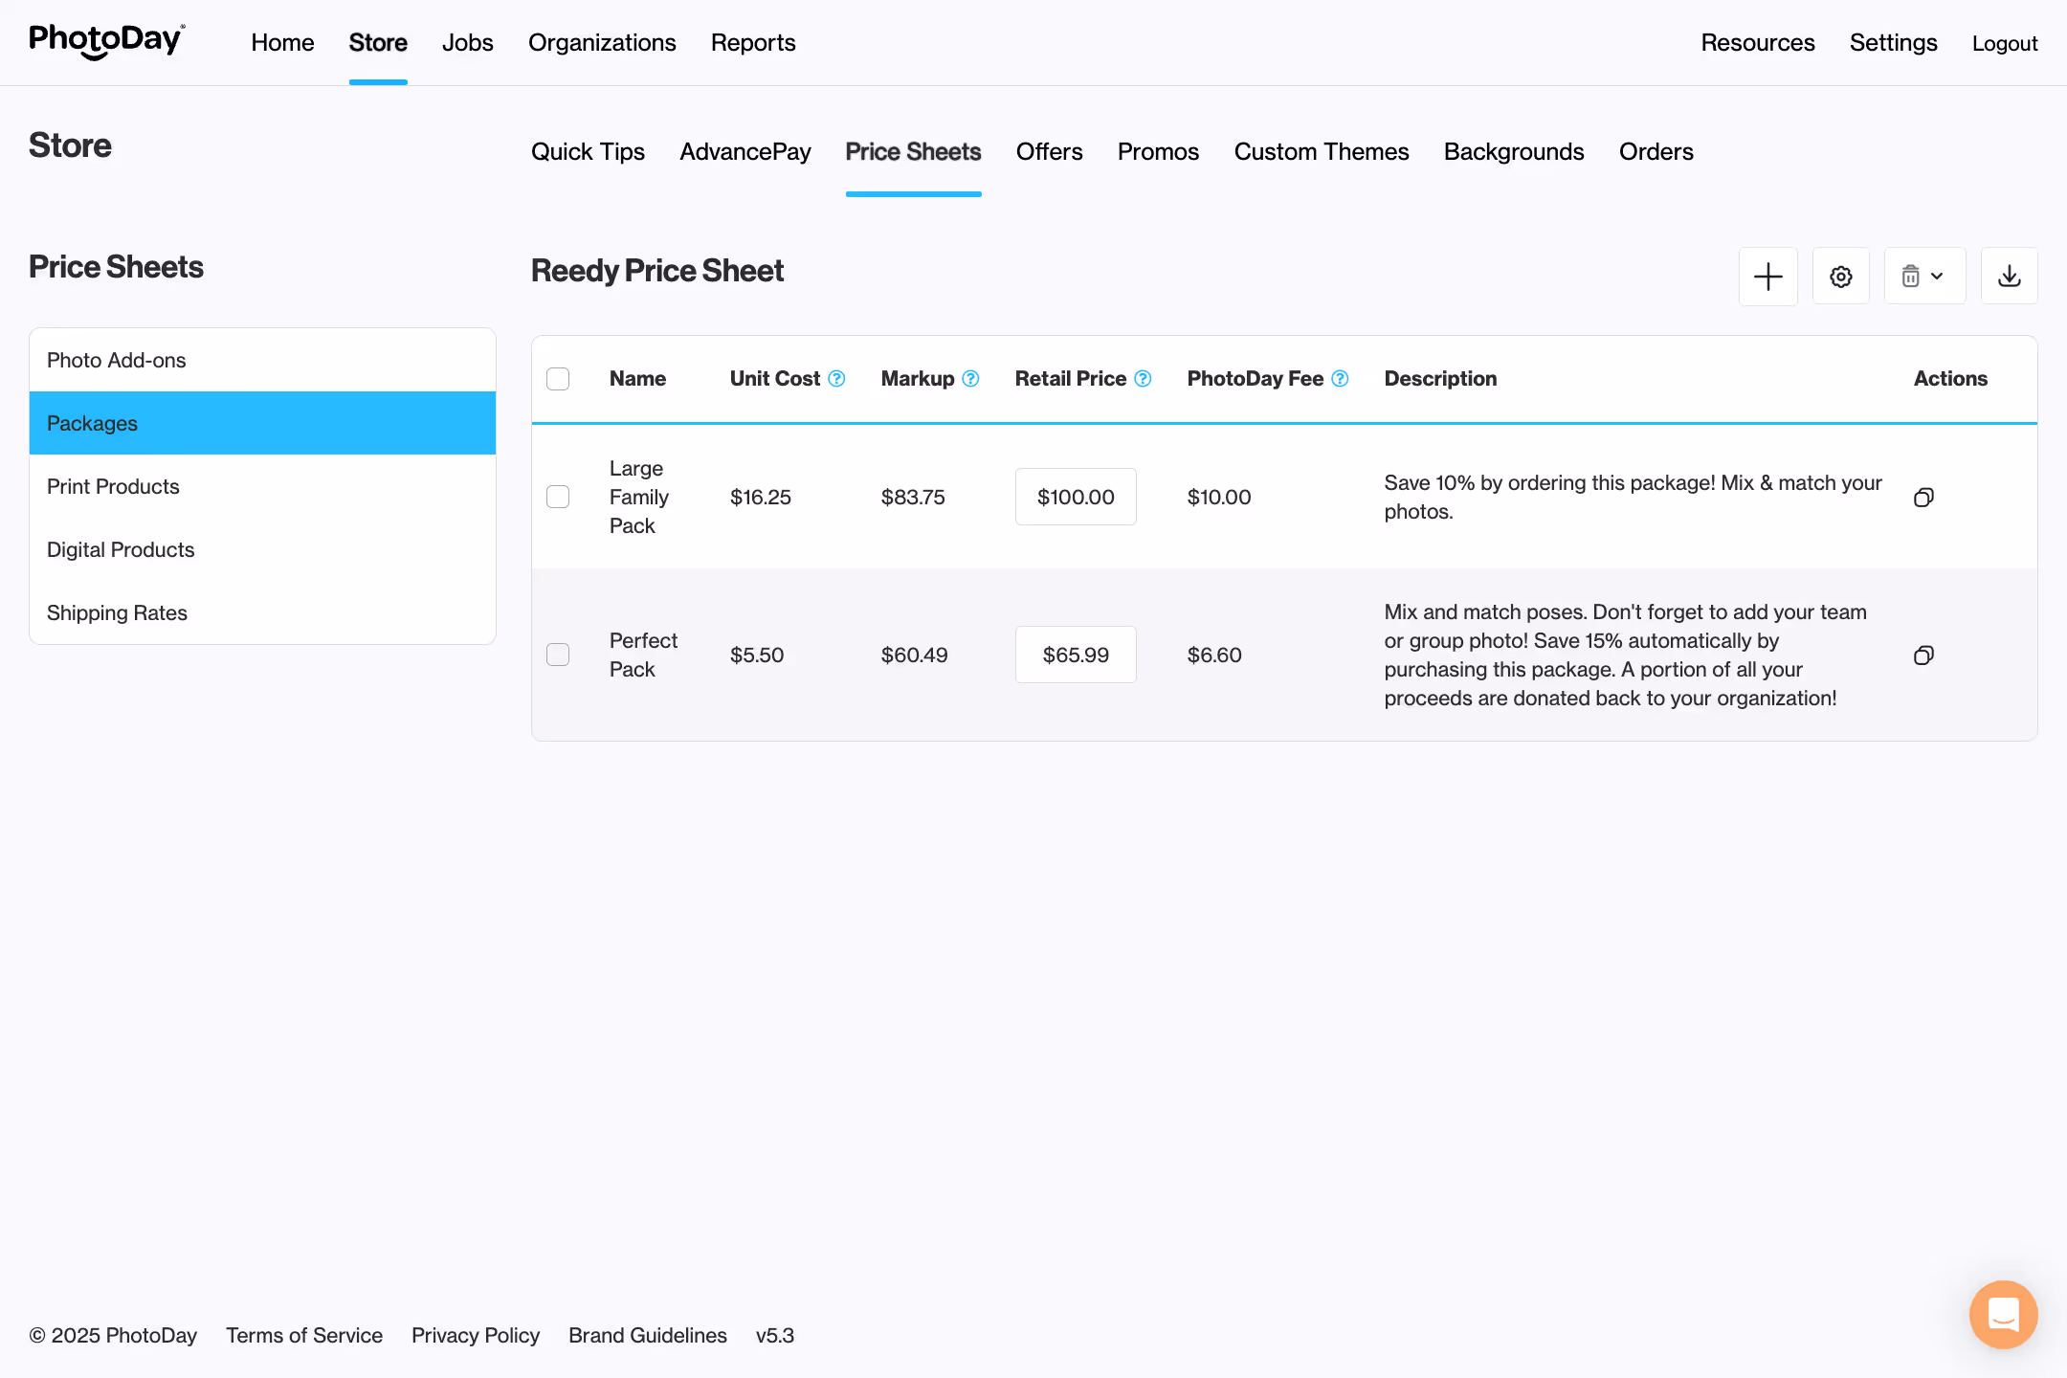This screenshot has width=2067, height=1378.
Task: Check the Perfect Pack checkbox
Action: [x=558, y=655]
